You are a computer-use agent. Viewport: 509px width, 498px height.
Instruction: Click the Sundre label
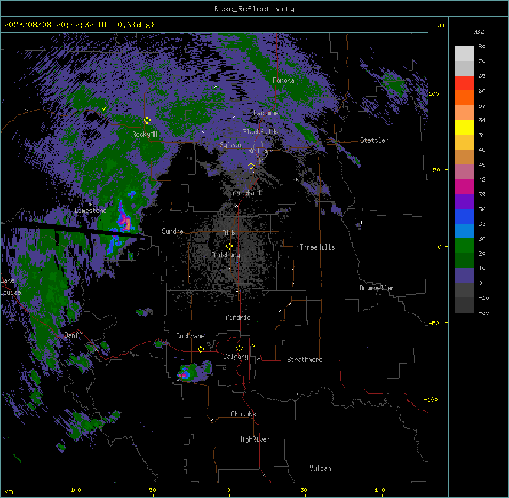click(x=172, y=231)
